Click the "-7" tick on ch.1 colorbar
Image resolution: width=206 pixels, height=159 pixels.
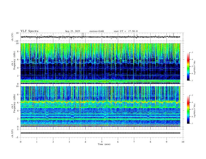(x=192, y=81)
